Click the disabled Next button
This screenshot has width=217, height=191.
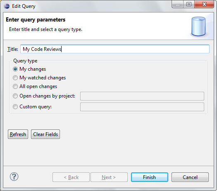(x=109, y=177)
